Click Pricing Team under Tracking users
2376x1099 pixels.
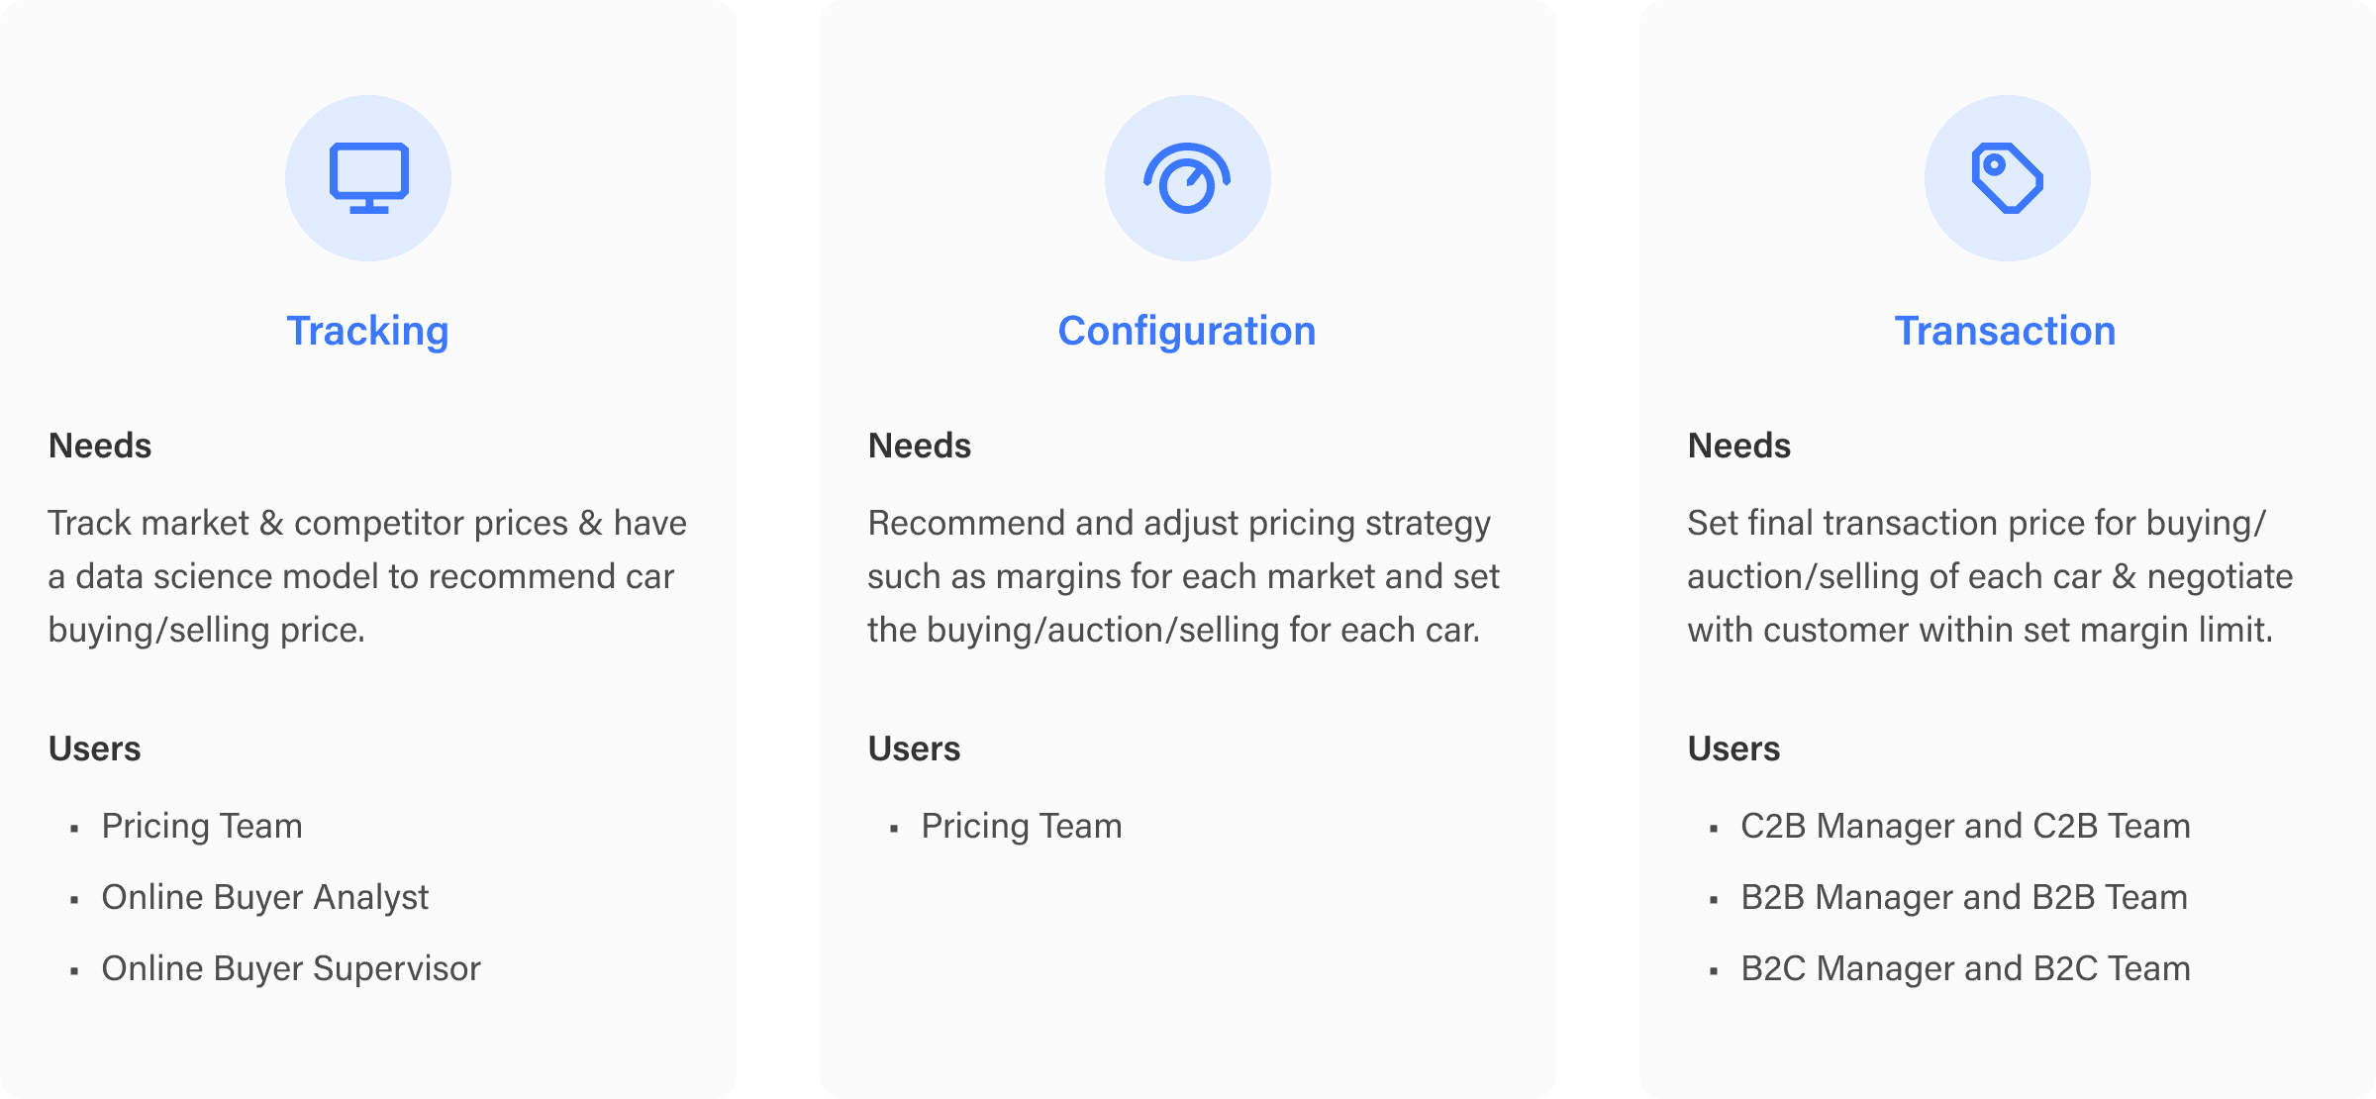[x=202, y=826]
